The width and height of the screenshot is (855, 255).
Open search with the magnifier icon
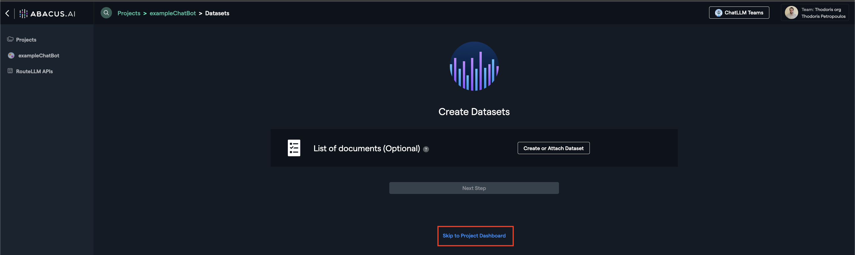[x=106, y=13]
